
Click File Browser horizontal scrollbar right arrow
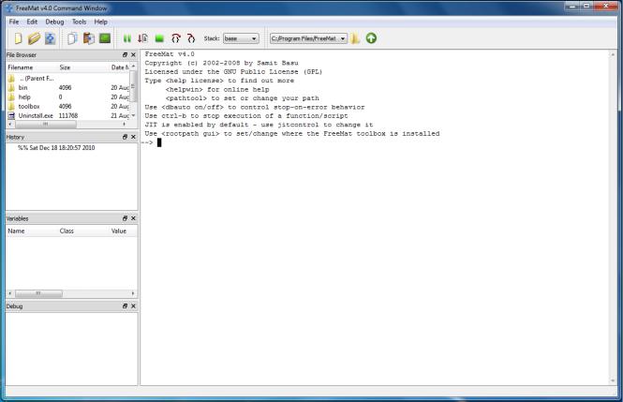125,124
